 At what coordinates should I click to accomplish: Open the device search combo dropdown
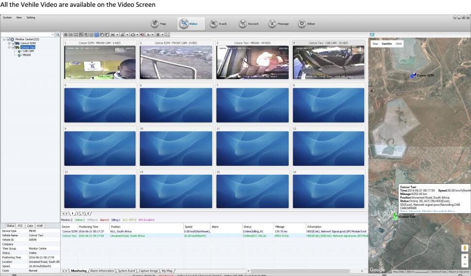pos(52,35)
